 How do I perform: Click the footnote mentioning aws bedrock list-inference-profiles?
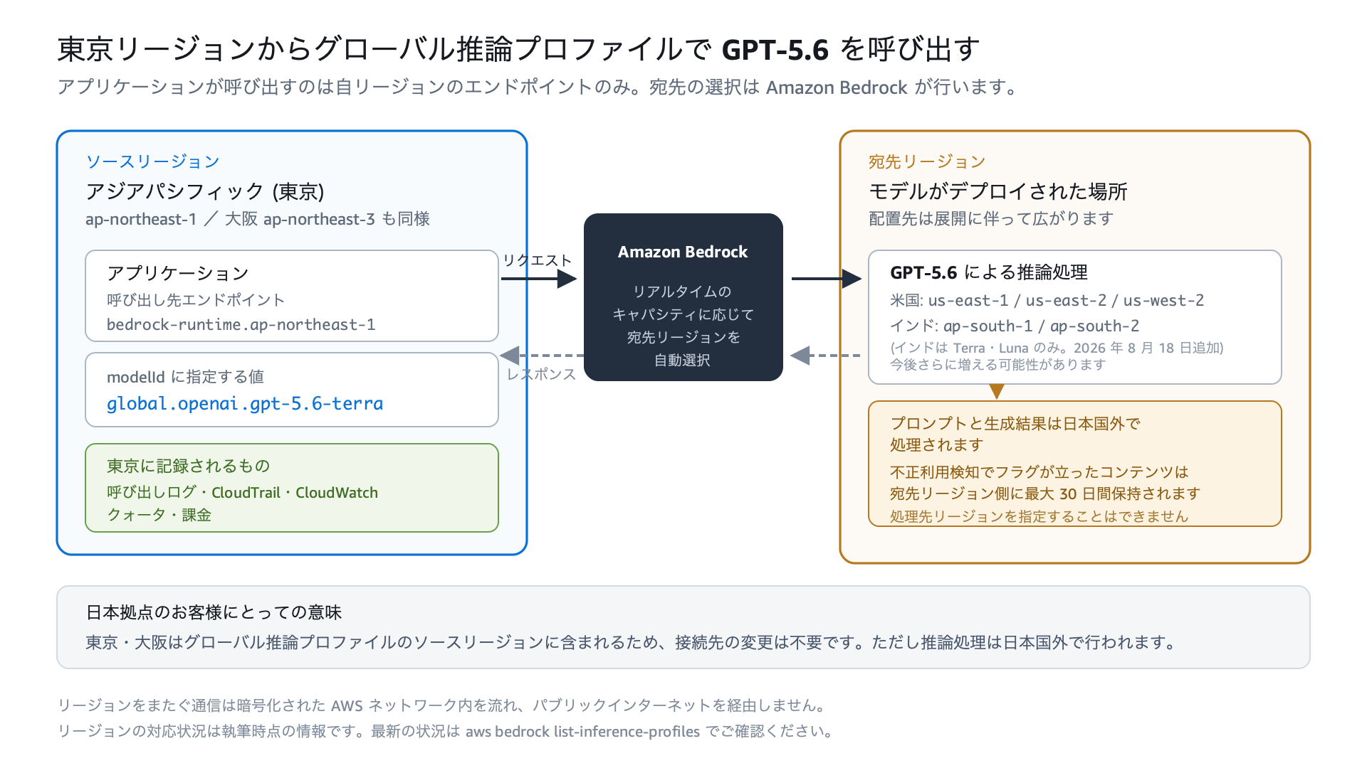click(448, 731)
